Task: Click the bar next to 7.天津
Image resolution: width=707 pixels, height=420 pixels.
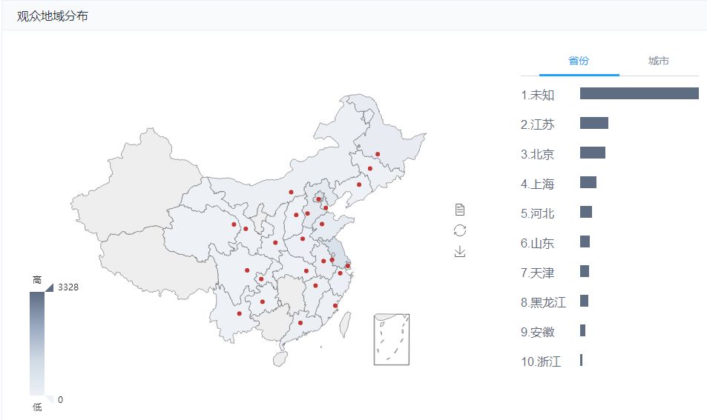Action: [x=585, y=271]
